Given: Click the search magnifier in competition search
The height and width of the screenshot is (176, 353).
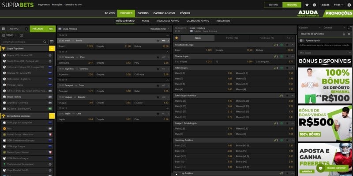Looking at the screenshot, I should pyautogui.click(x=45, y=42).
